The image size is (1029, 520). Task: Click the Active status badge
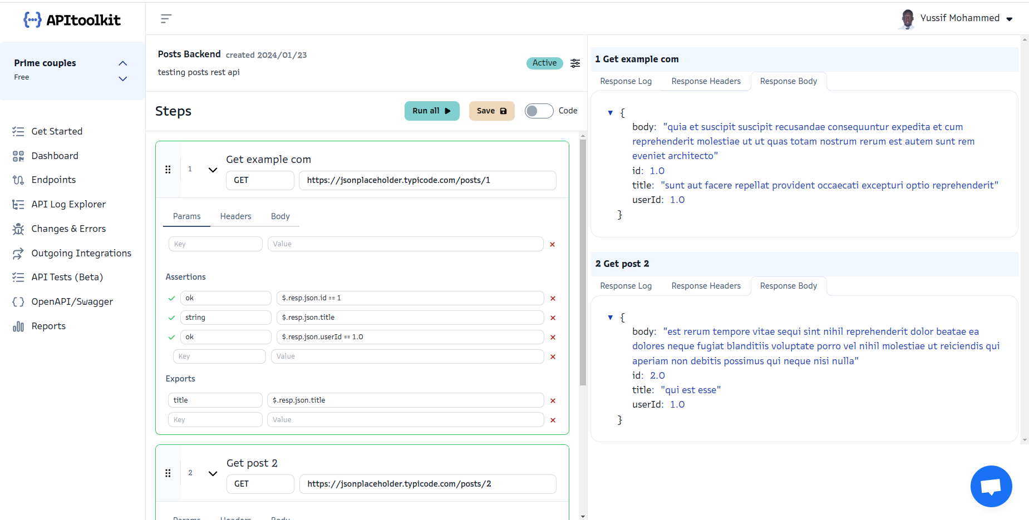click(x=544, y=63)
